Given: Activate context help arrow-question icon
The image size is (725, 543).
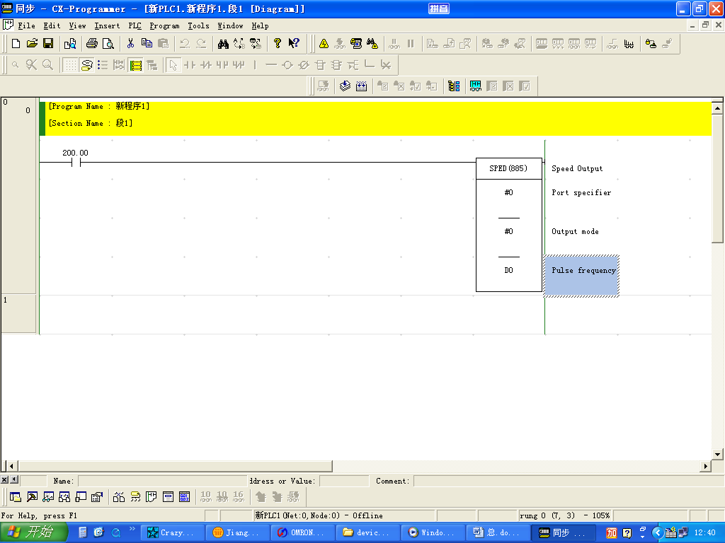Looking at the screenshot, I should point(294,43).
